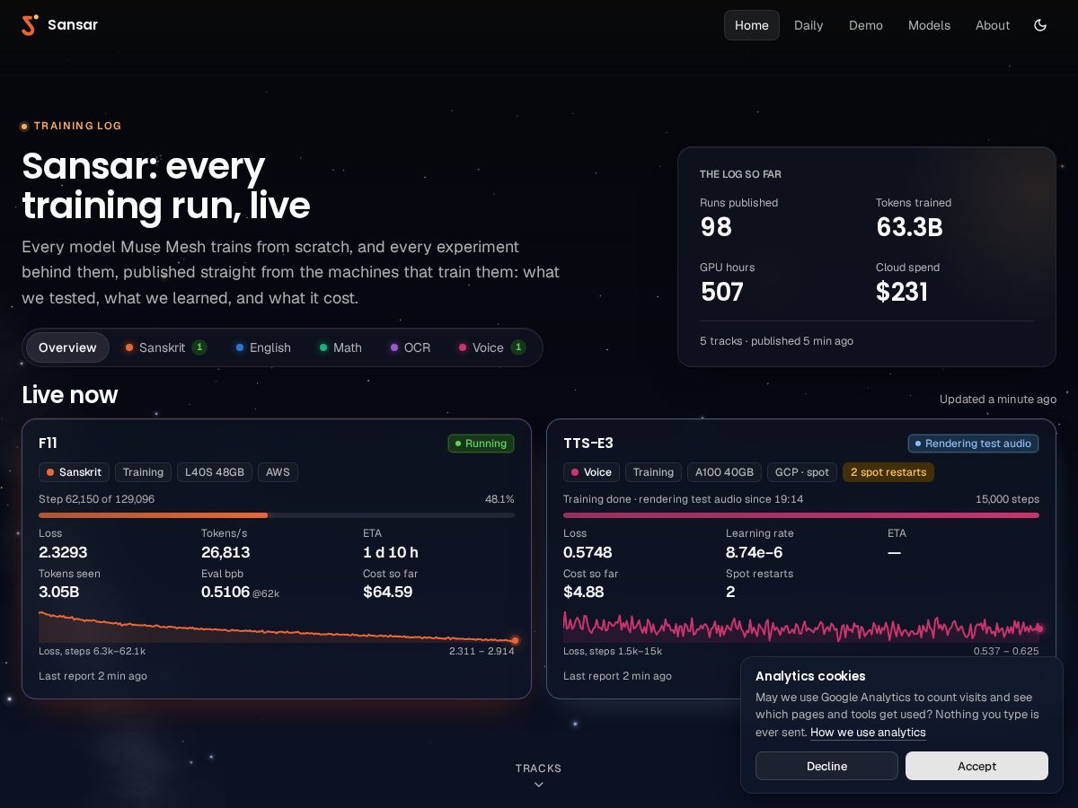
Task: Click the Running status badge
Action: [x=481, y=444]
